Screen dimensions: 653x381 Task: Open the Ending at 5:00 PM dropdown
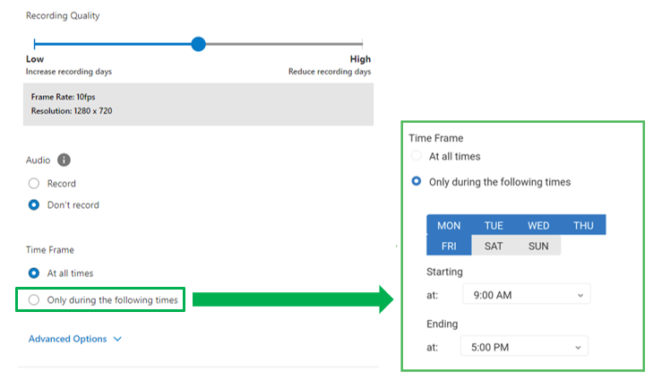point(524,346)
